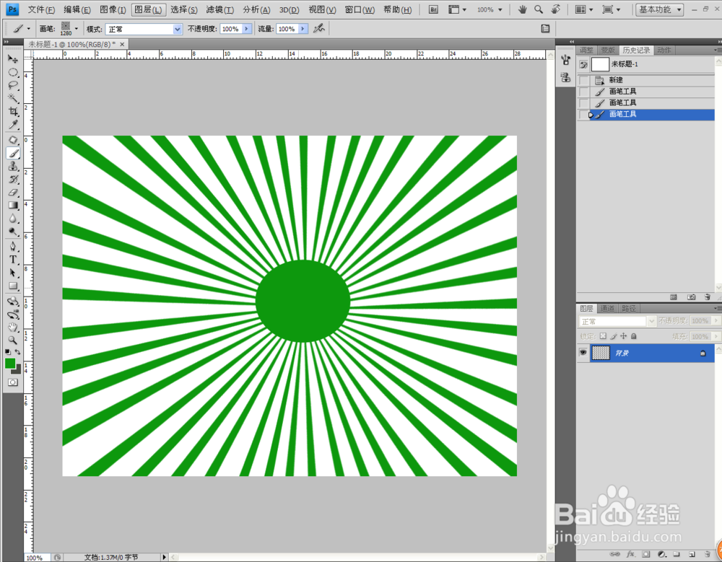Switch to the 通道 tab

click(609, 308)
